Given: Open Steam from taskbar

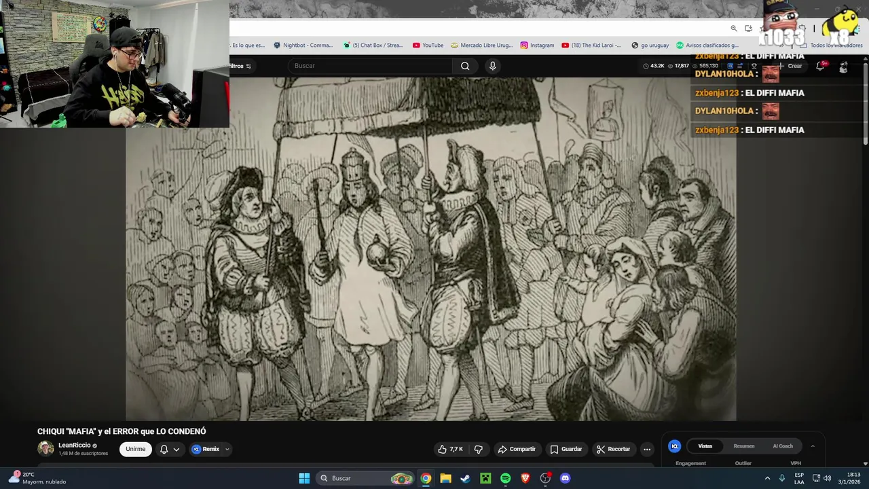Looking at the screenshot, I should 465,478.
